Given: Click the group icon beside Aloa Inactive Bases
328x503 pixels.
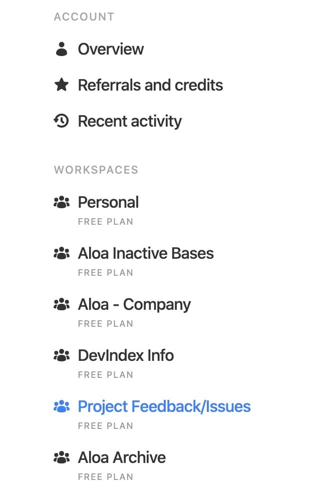Looking at the screenshot, I should pos(61,253).
